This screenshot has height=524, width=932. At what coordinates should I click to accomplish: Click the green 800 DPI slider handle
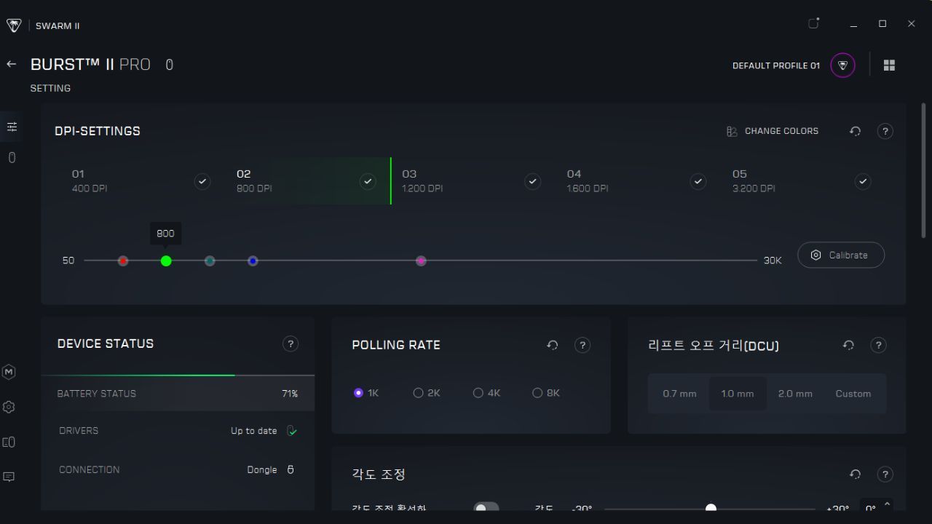click(166, 261)
